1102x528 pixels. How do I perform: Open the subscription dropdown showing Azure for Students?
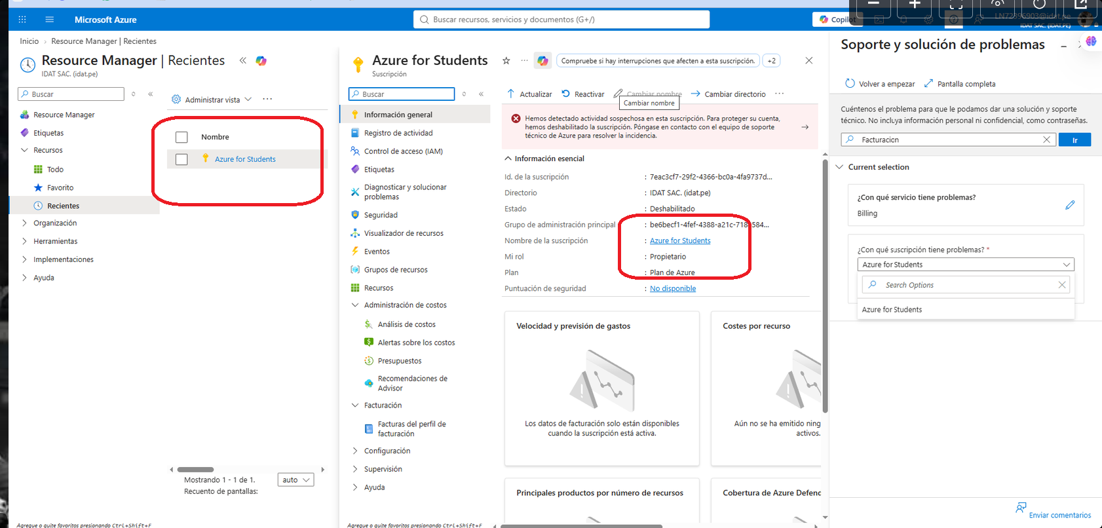click(x=966, y=265)
